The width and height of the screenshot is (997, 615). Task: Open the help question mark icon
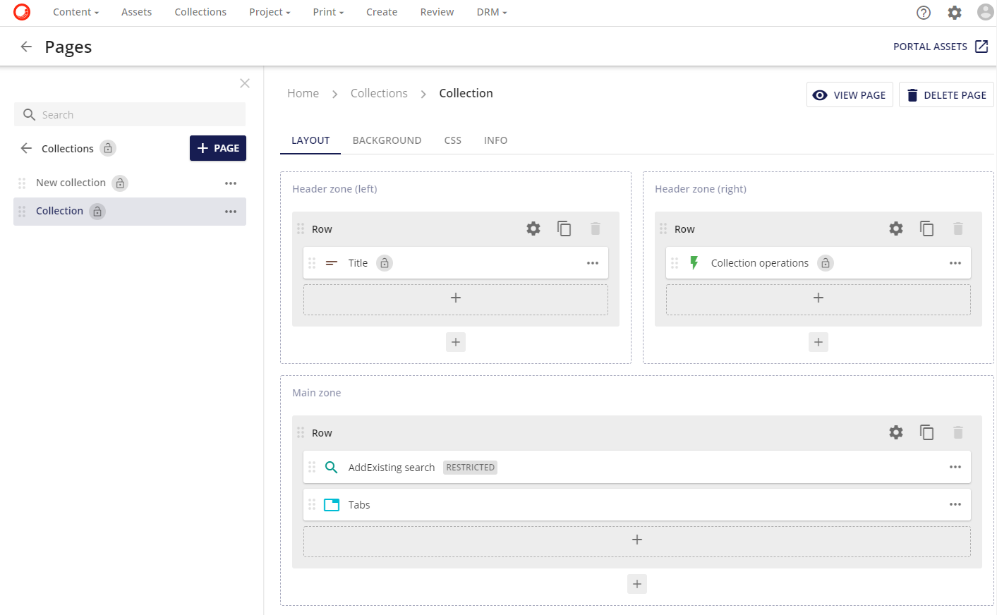923,12
